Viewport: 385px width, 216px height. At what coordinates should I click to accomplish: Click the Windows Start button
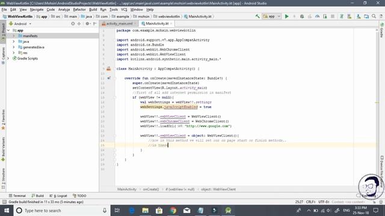coord(7,211)
